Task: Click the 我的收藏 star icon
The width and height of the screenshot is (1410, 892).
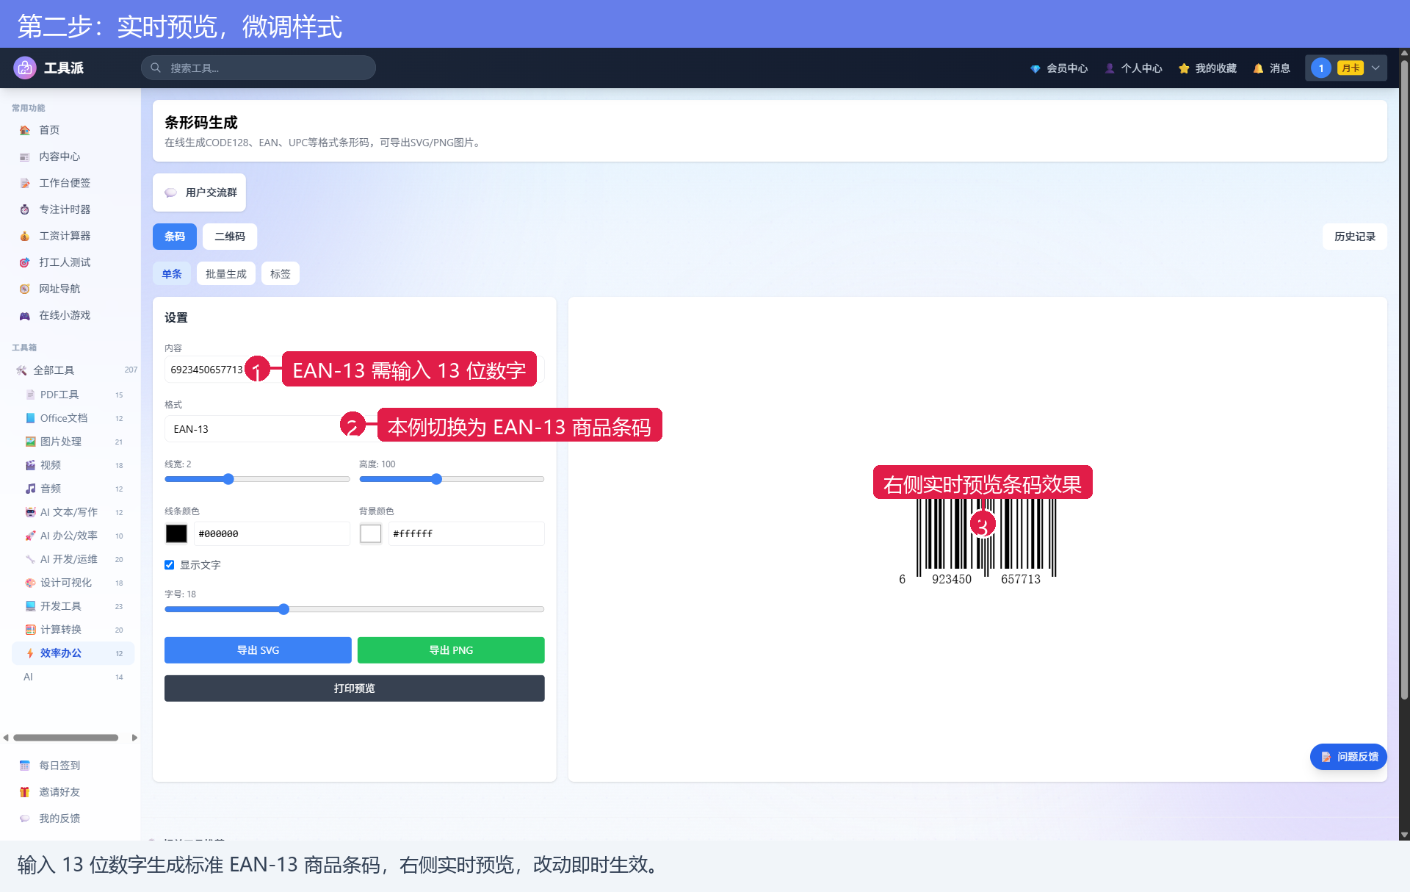Action: [1184, 68]
